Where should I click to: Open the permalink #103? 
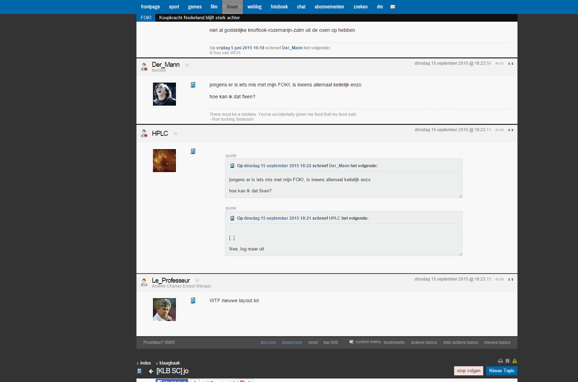499,64
